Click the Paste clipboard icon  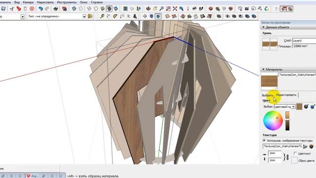pyautogui.click(x=25, y=9)
